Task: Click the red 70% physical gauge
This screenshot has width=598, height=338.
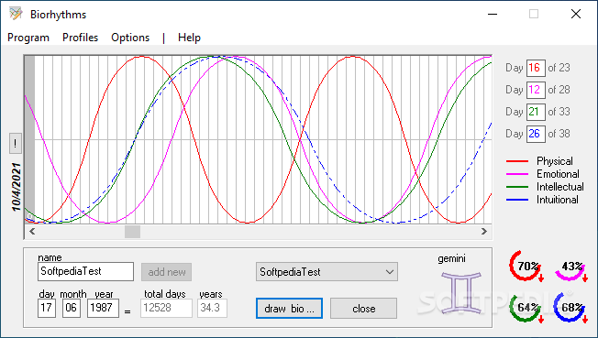Action: click(526, 266)
